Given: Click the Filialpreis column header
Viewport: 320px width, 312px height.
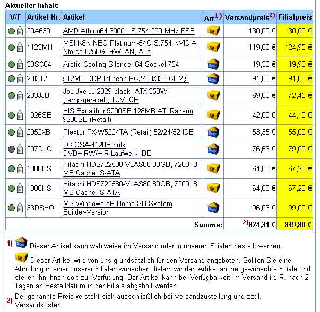Looking at the screenshot, I should (295, 17).
